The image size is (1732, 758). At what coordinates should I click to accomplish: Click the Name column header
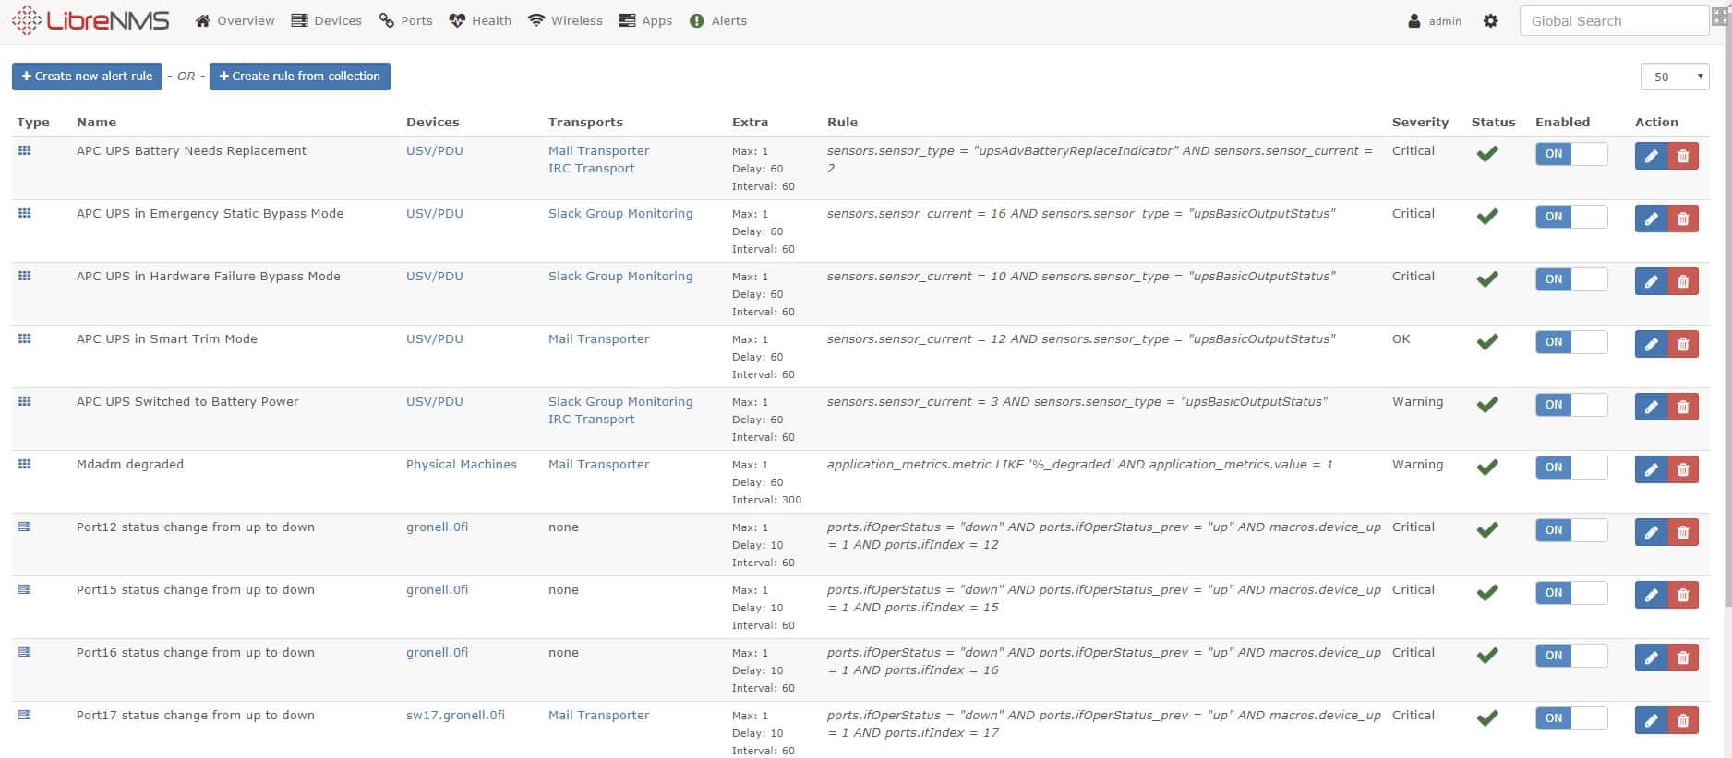point(96,122)
